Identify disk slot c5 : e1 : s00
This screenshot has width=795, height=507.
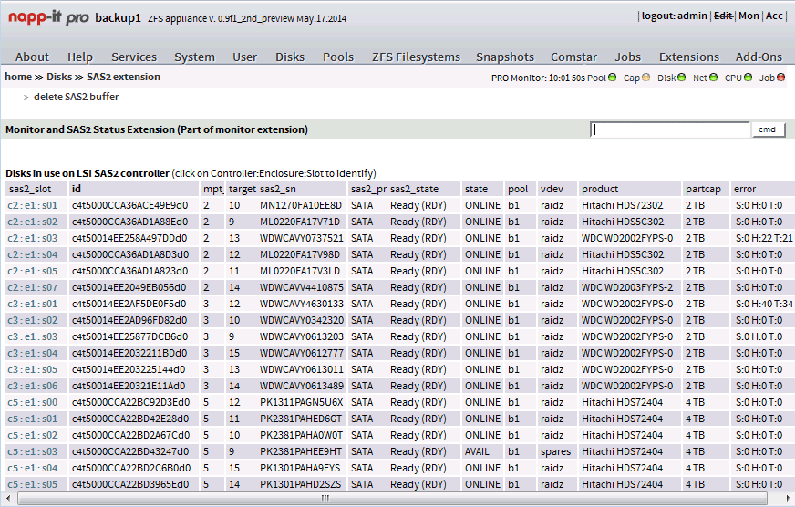pyautogui.click(x=33, y=402)
